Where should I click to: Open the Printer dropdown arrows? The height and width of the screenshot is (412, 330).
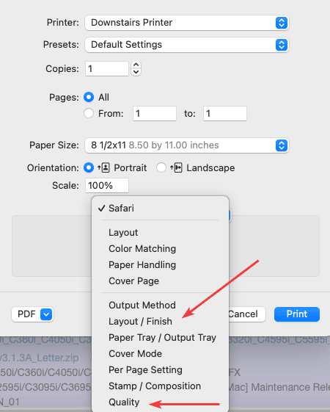pyautogui.click(x=282, y=23)
